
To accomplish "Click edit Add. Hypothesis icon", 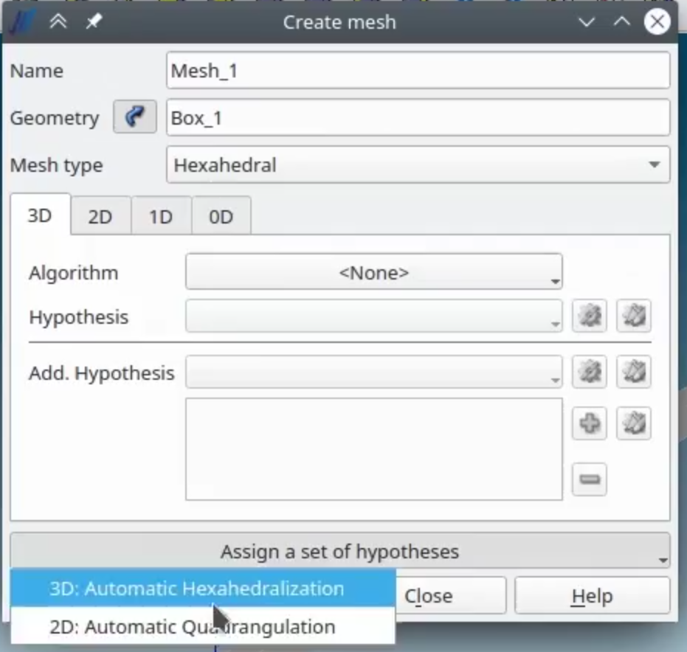I will 634,372.
